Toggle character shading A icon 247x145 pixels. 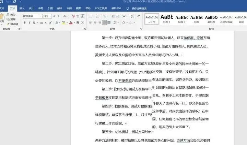pos(78,23)
